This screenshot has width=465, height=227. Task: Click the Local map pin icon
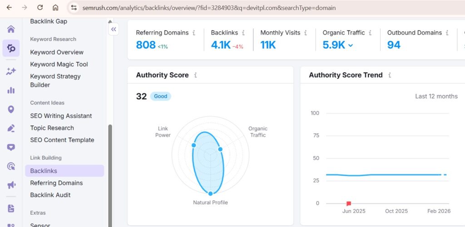[x=11, y=109]
